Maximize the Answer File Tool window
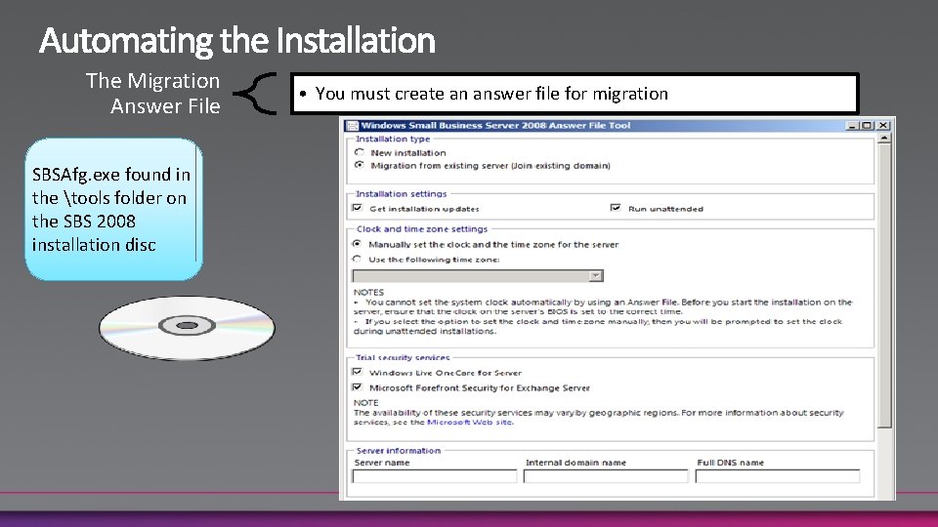The image size is (938, 527). click(867, 126)
